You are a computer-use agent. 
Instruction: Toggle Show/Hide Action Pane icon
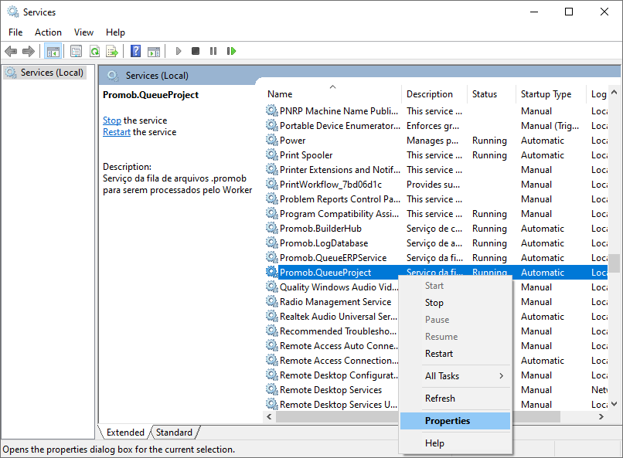(154, 51)
